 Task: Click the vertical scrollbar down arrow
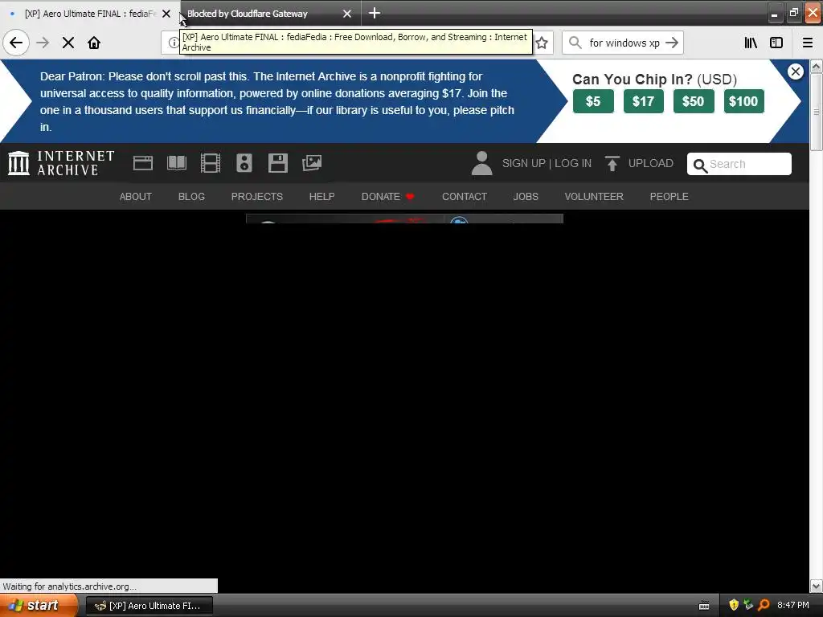coord(817,586)
